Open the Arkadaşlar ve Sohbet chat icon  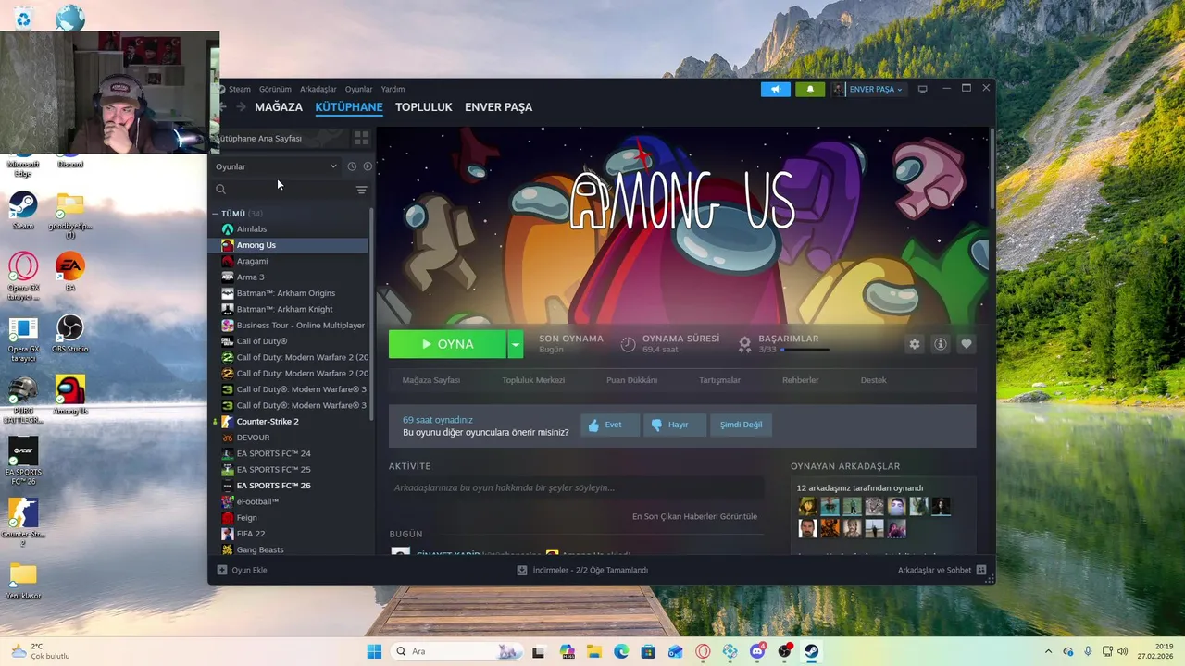point(981,570)
